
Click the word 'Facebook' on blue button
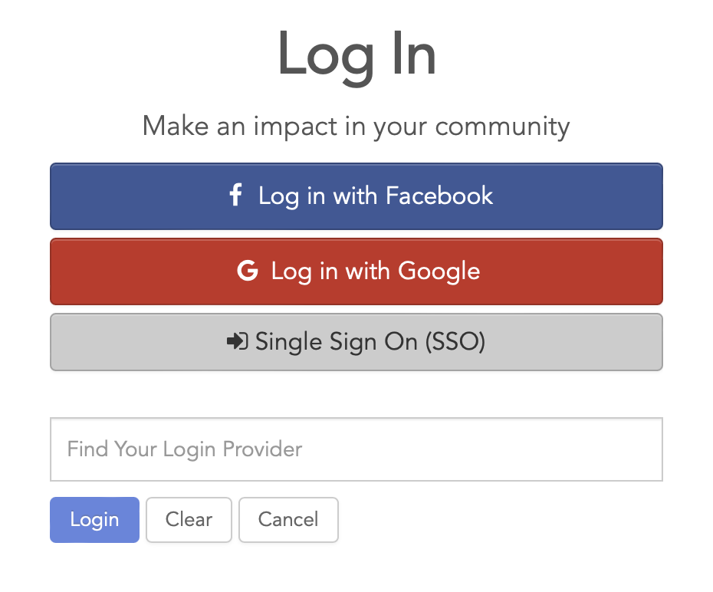pyautogui.click(x=439, y=196)
